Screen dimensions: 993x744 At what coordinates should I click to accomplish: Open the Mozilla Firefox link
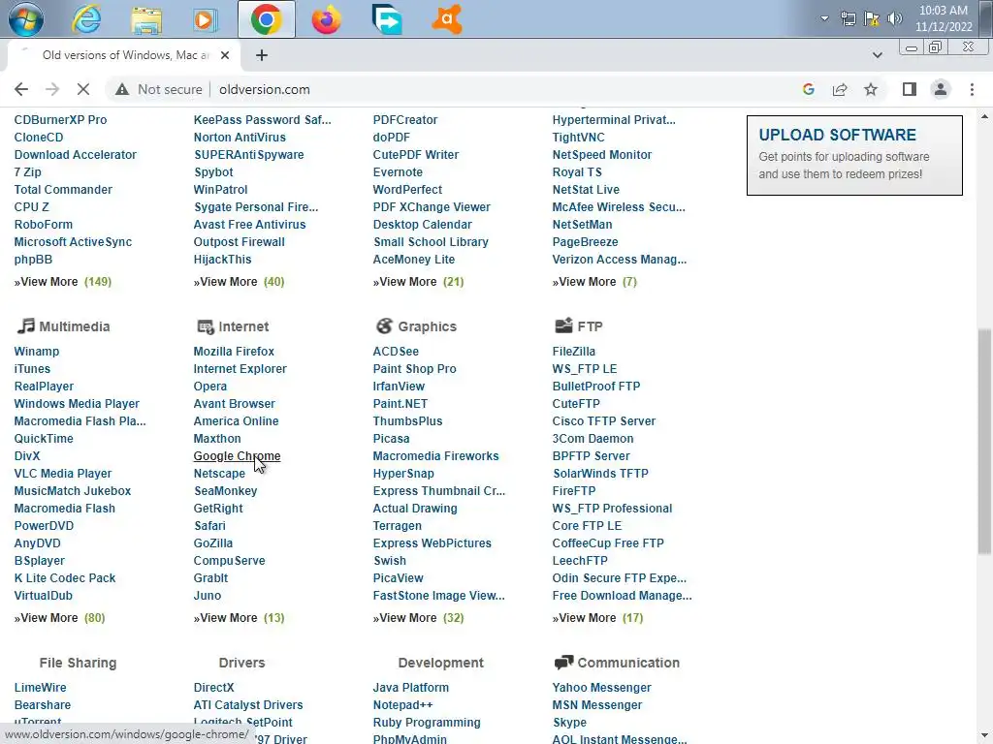(x=234, y=351)
